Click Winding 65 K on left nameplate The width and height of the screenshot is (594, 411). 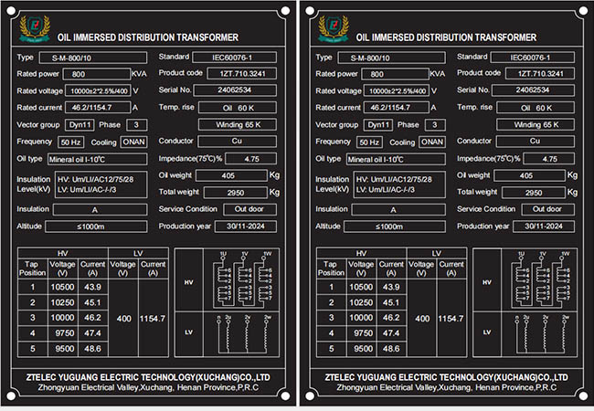(x=238, y=124)
